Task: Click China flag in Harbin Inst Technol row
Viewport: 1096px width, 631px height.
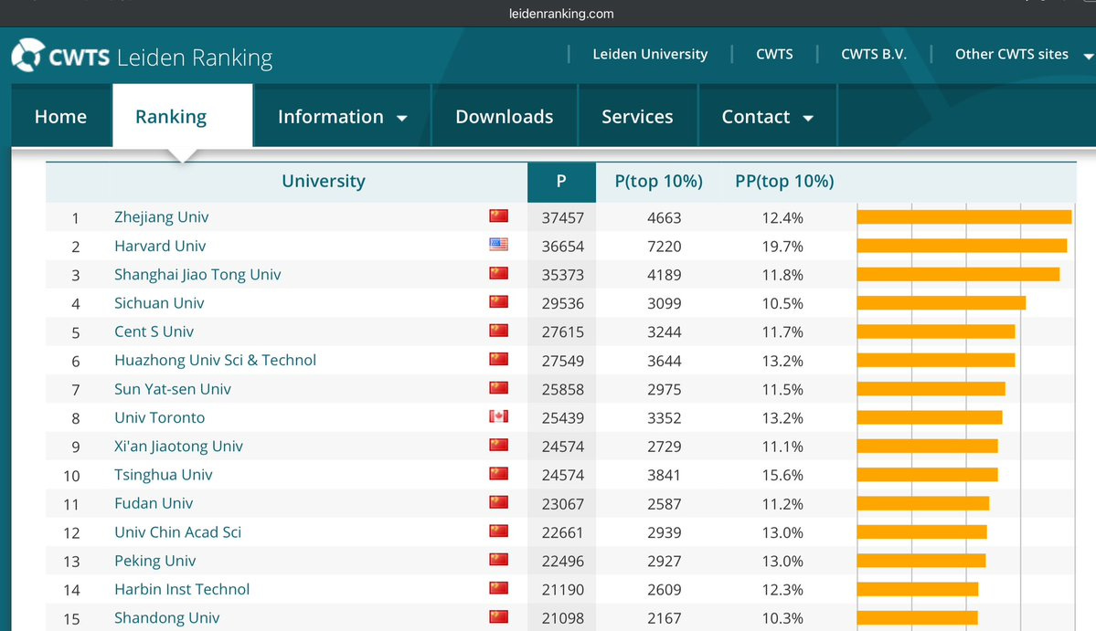Action: [498, 588]
